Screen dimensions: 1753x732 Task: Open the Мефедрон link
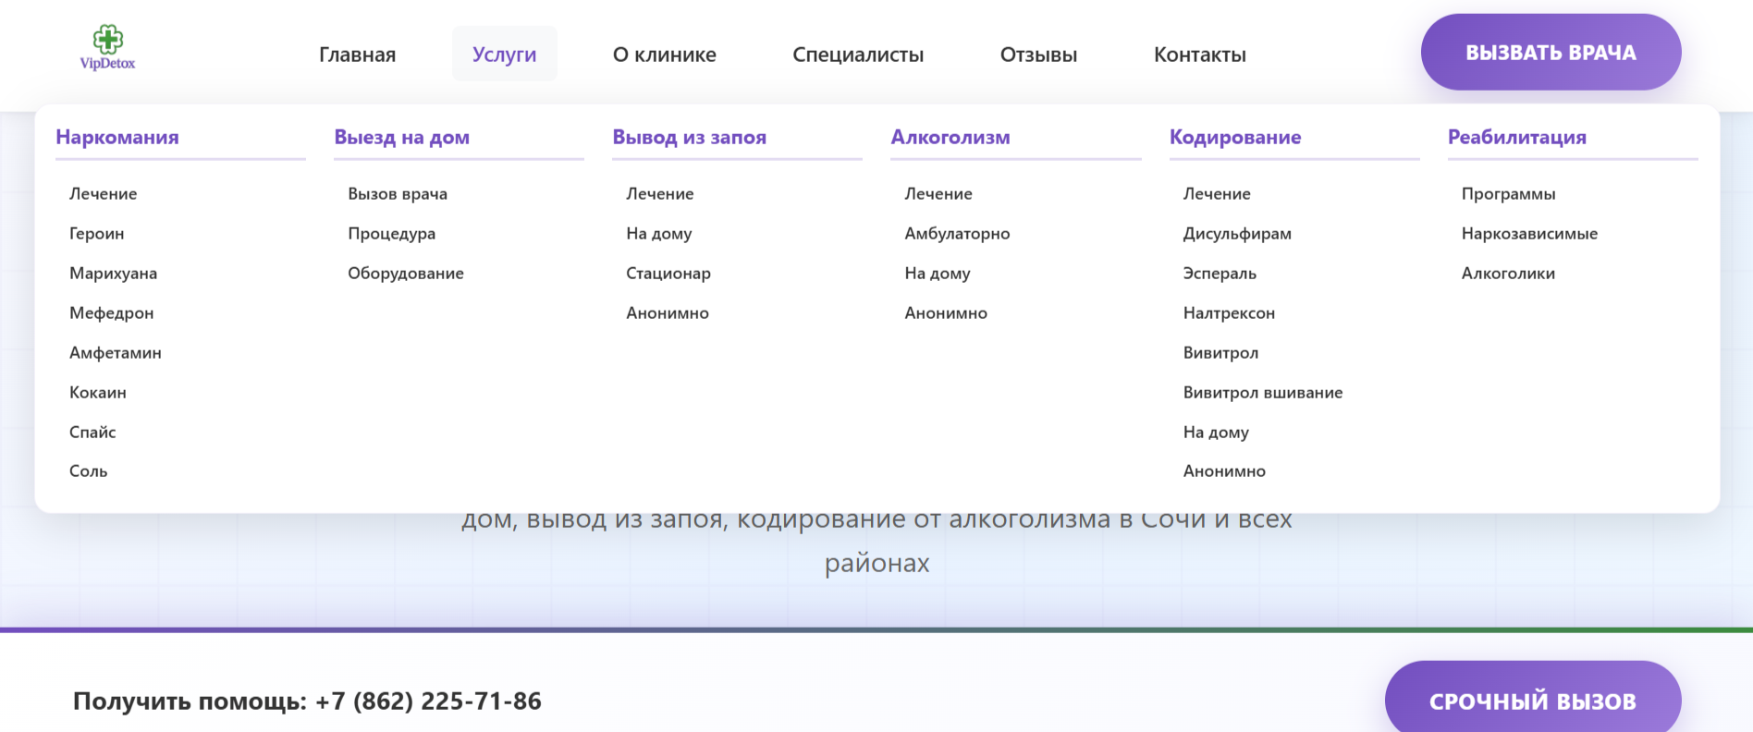pyautogui.click(x=112, y=313)
